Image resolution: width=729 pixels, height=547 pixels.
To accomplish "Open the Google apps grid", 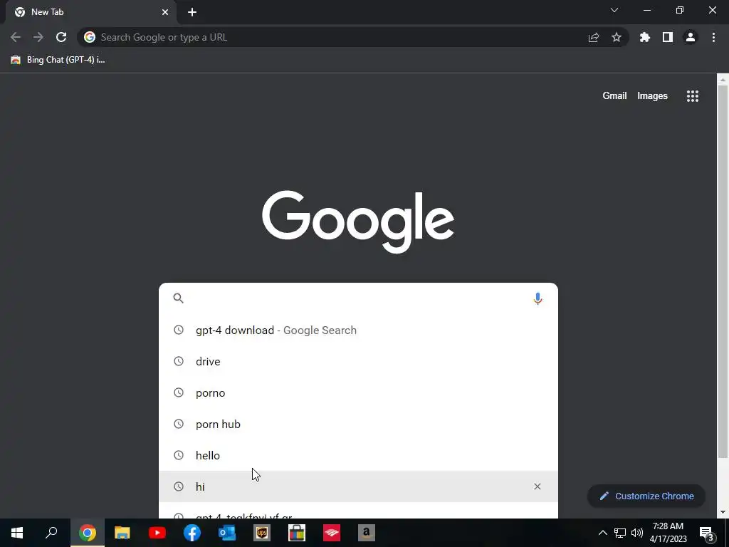I will (693, 96).
